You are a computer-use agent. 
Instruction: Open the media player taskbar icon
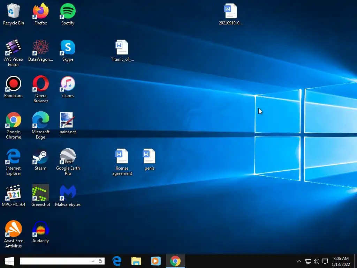[x=156, y=261]
